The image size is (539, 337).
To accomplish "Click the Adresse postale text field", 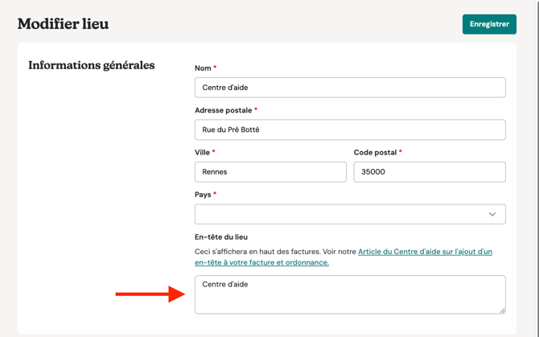I will coord(350,129).
